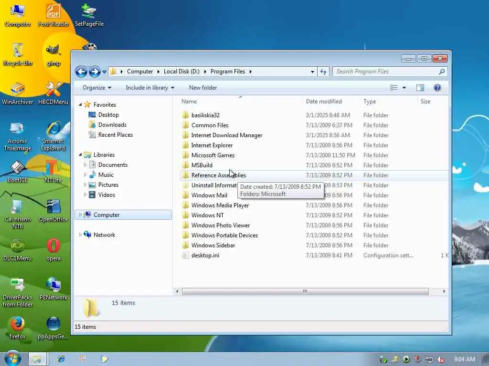This screenshot has width=489, height=366.
Task: Click Local Disk (D:) breadcrumb
Action: [181, 71]
